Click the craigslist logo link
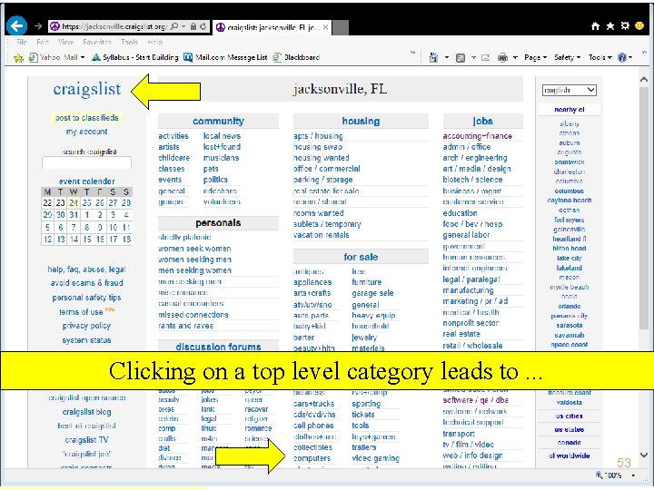 pyautogui.click(x=87, y=89)
